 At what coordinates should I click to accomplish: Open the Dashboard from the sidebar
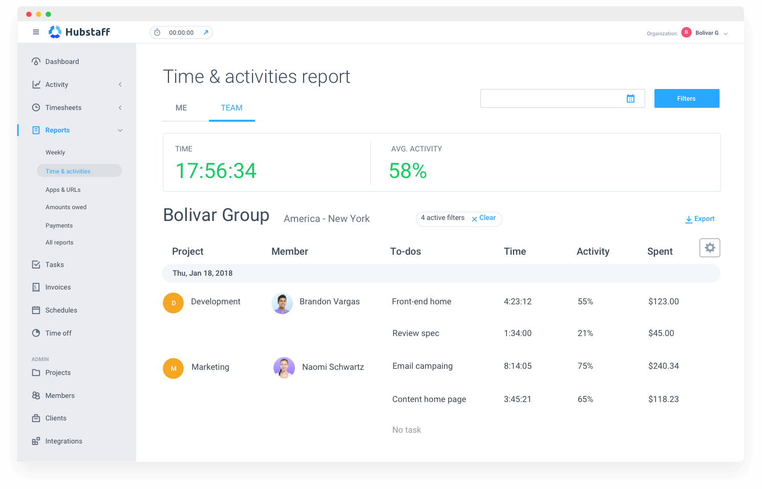(x=36, y=61)
